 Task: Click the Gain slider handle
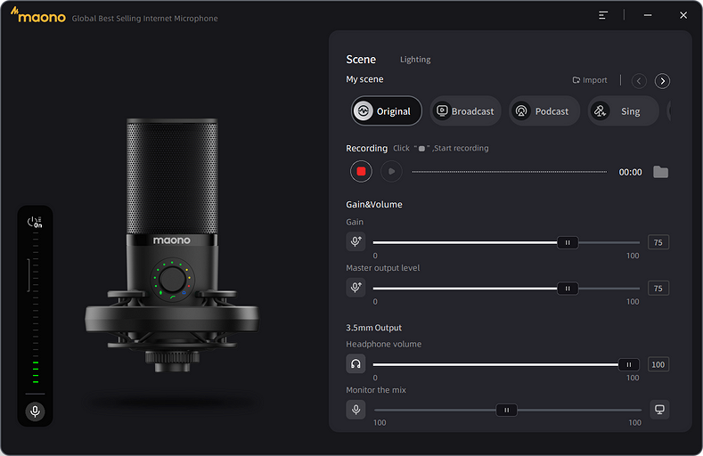[x=567, y=242]
